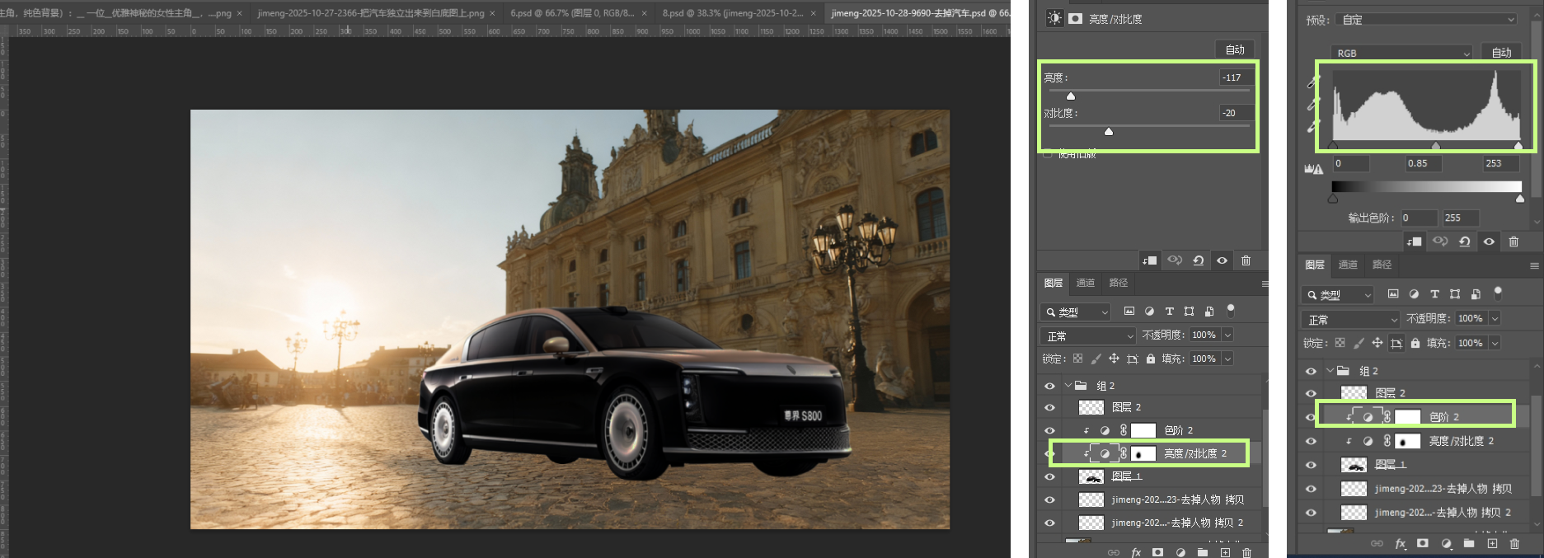Toggle the Use Legacy checkbox under contrast slider

[1048, 154]
